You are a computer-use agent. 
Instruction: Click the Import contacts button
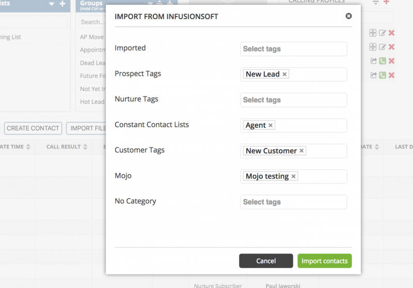point(325,261)
